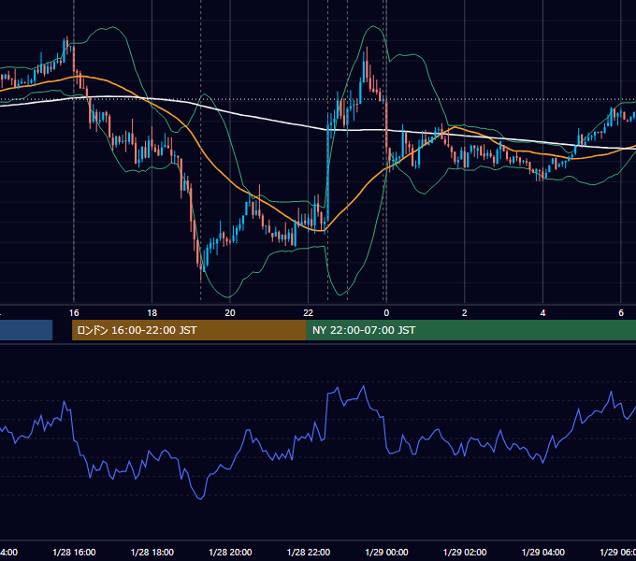Click the '1/28 16:00' date label

(x=74, y=552)
